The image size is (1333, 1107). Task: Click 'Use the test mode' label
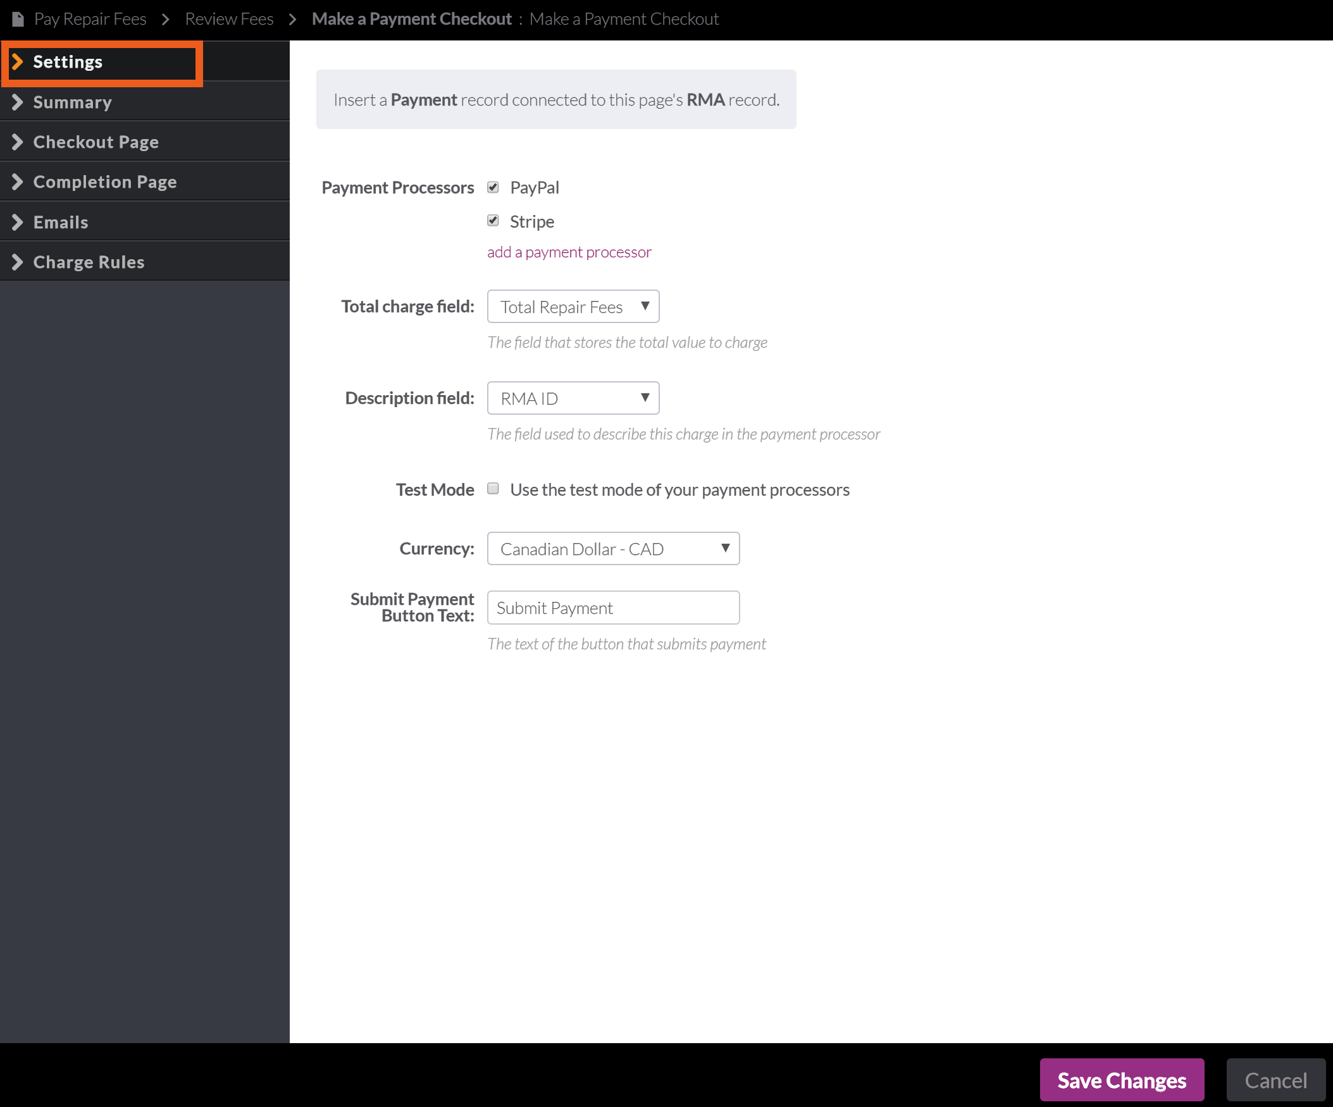click(680, 489)
